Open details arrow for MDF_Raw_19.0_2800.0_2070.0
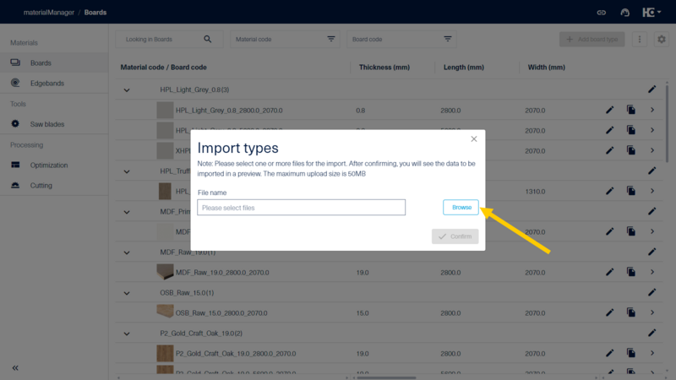 pos(652,272)
